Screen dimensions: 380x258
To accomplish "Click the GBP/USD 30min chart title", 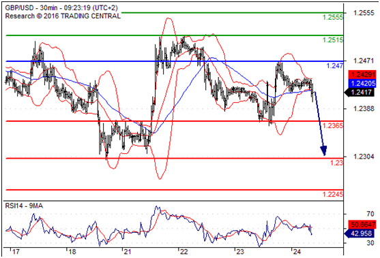I will [x=61, y=8].
